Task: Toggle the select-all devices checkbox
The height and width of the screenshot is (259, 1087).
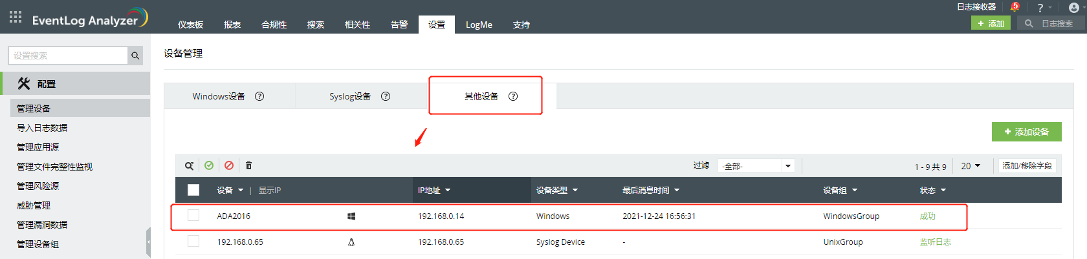Action: (193, 190)
